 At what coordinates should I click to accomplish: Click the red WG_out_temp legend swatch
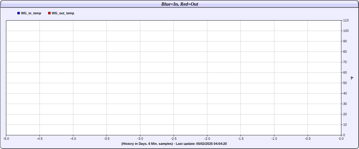click(50, 13)
